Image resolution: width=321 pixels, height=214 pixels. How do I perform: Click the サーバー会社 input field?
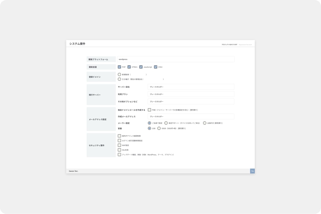[x=191, y=87]
